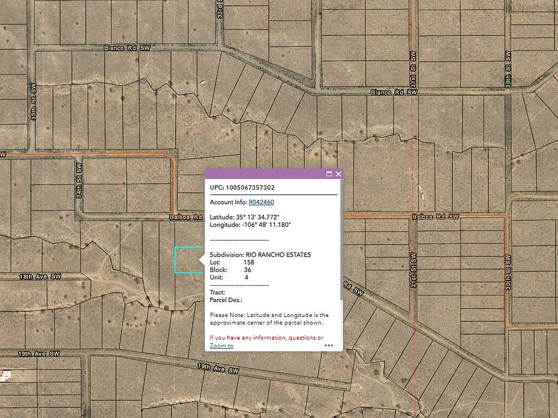This screenshot has height=418, width=558.
Task: Click the upper 31st St SW label
Action: pyautogui.click(x=413, y=70)
